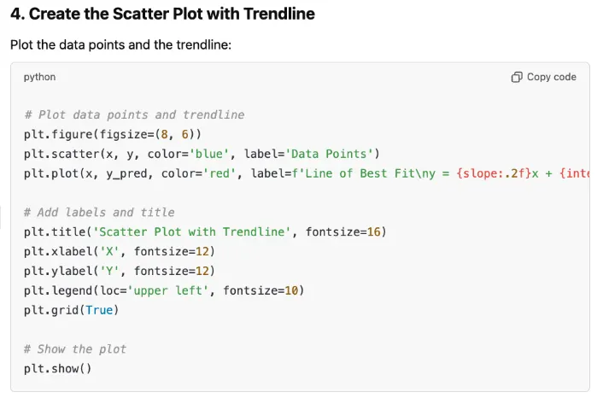Viewport: 603px width, 404px height.
Task: Click the "Plot the data points" sentence
Action: pos(120,44)
